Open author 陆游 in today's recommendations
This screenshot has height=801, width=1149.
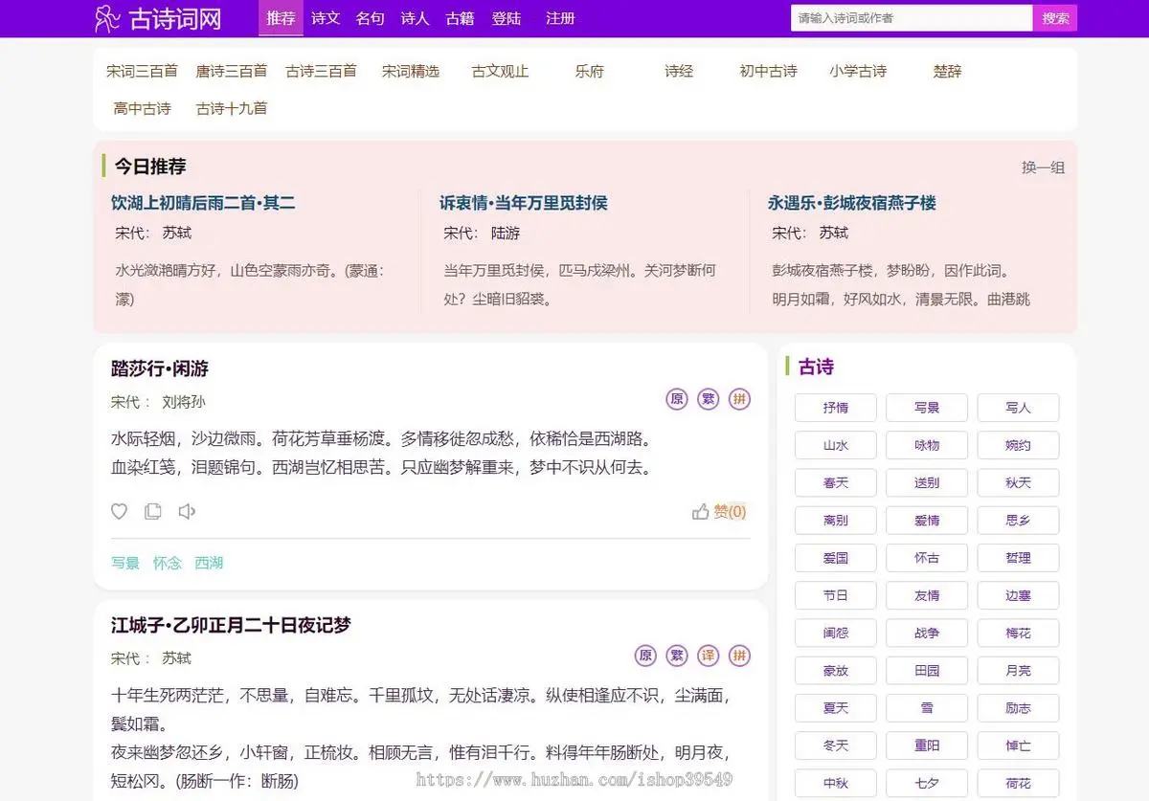click(x=506, y=233)
